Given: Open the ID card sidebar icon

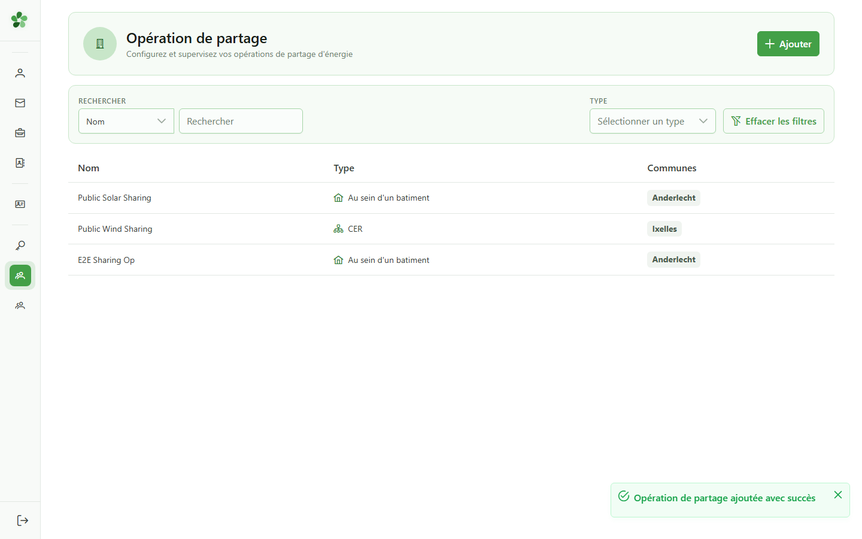Looking at the screenshot, I should [x=20, y=204].
